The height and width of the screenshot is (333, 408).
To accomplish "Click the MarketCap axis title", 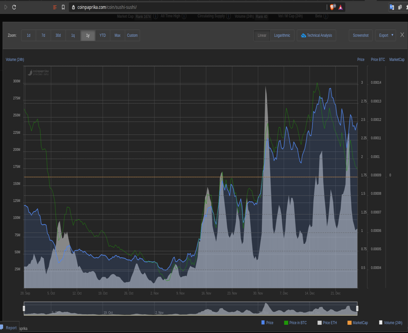I will coord(397,60).
